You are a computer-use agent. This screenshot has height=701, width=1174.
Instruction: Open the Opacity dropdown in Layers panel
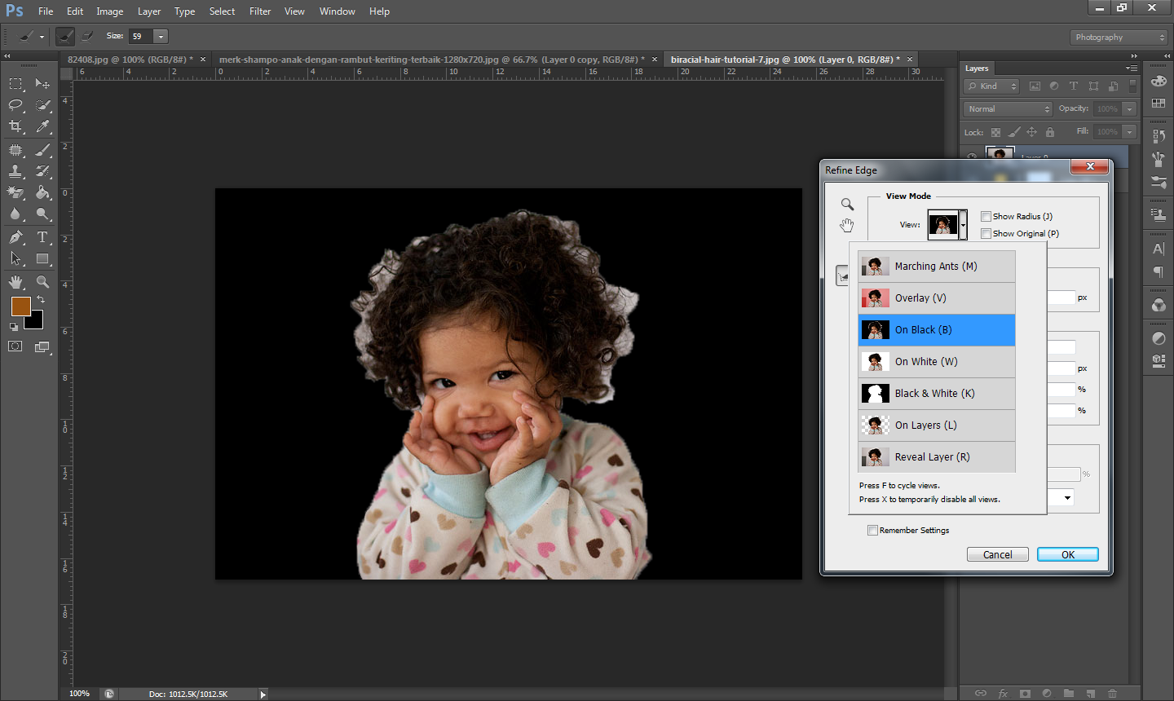(x=1130, y=108)
